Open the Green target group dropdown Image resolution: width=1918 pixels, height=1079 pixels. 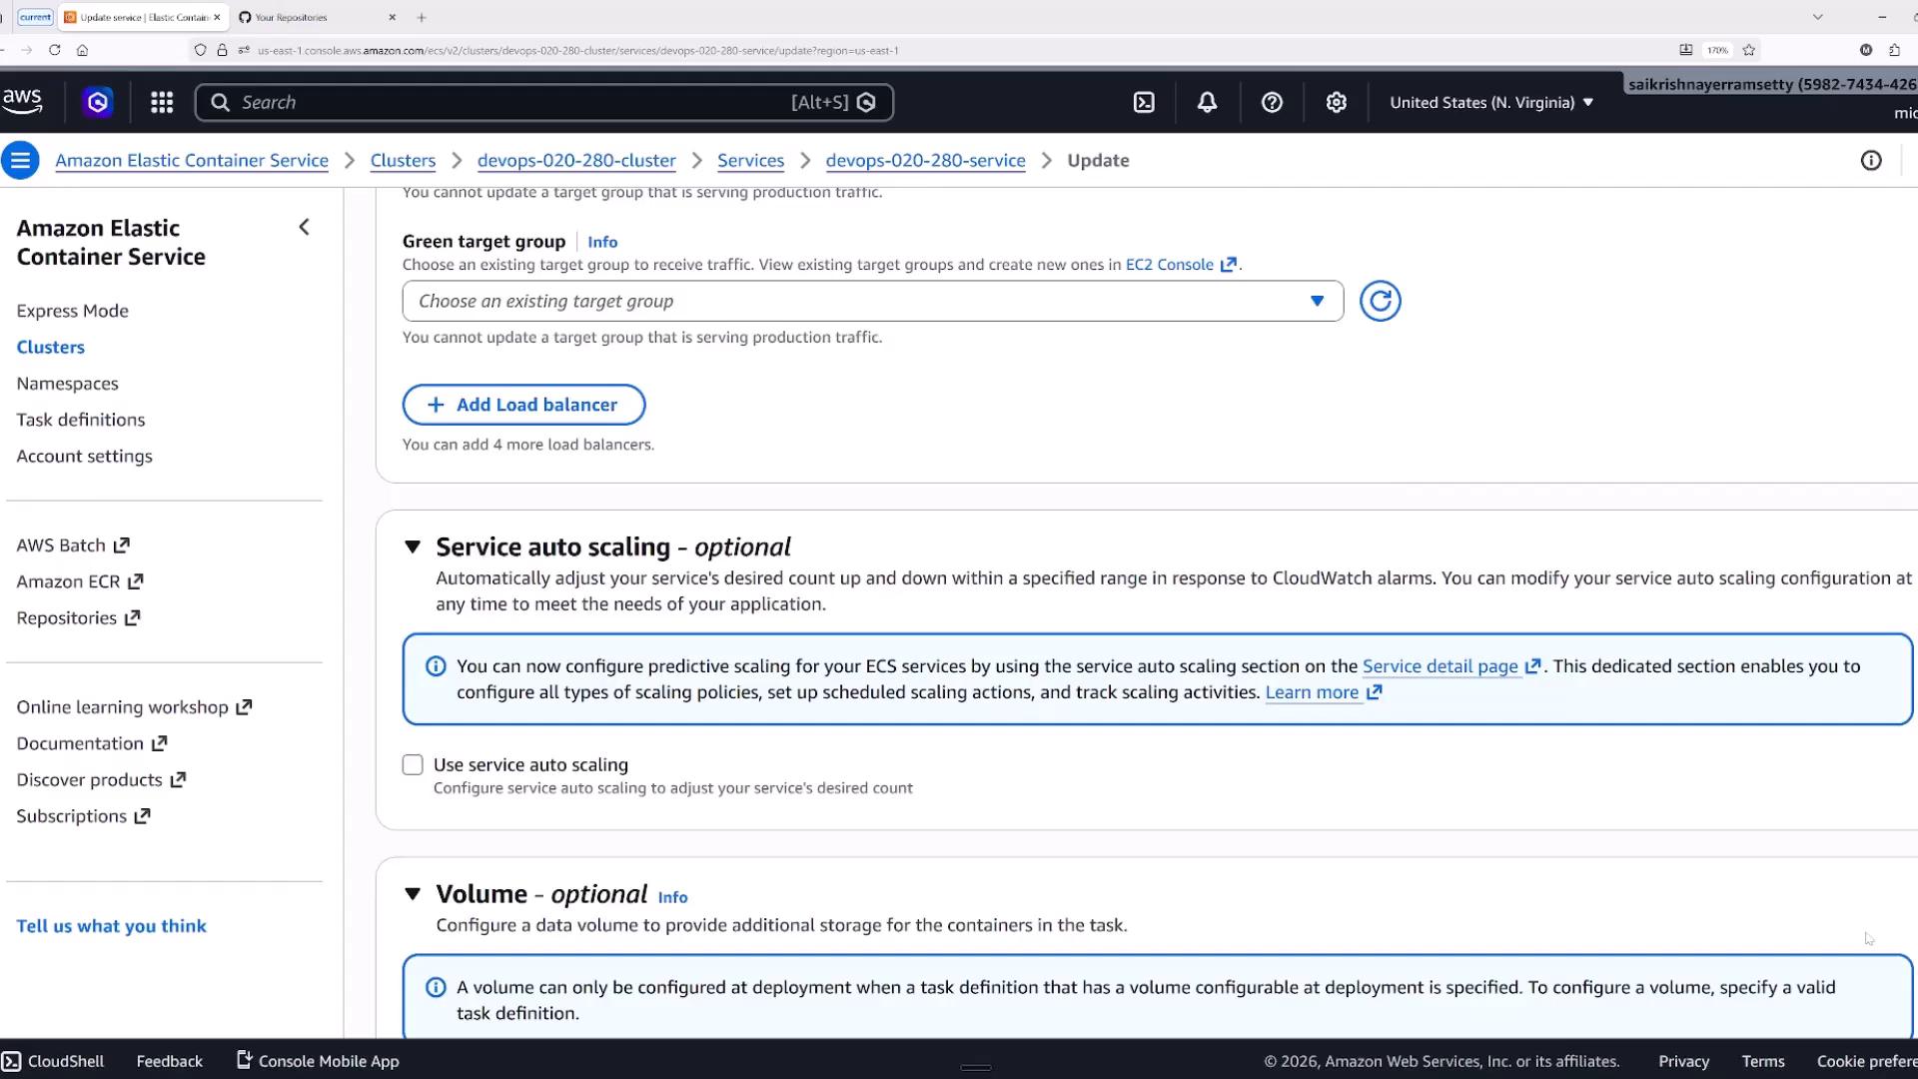click(x=872, y=301)
